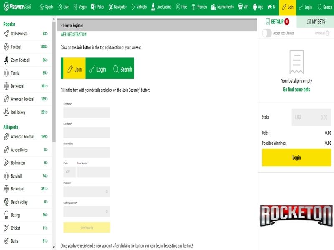
Task: Click the Confirm password eye icon
Action: click(x=106, y=211)
